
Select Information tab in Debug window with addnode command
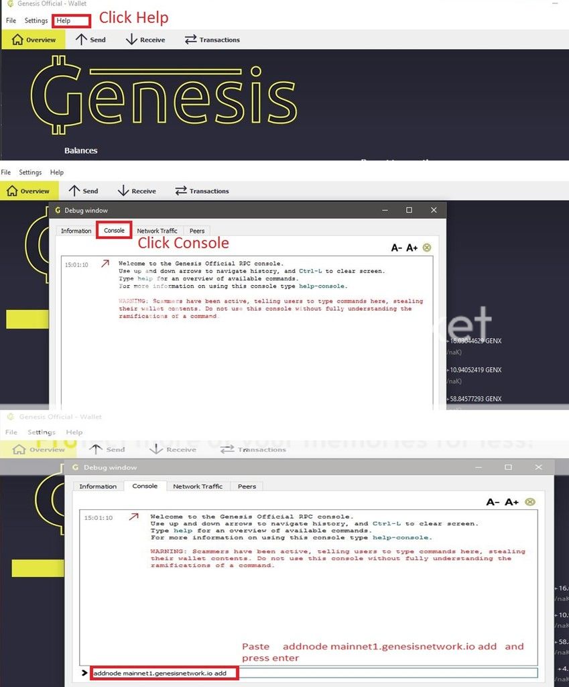coord(98,486)
